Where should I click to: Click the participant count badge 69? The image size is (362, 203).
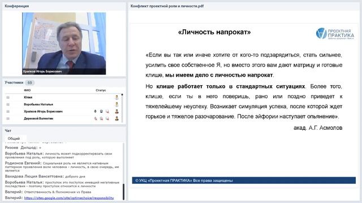point(30,82)
